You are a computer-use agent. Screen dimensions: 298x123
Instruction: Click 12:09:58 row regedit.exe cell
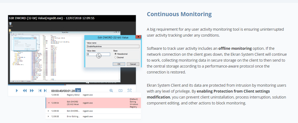pyautogui.click(x=88, y=116)
